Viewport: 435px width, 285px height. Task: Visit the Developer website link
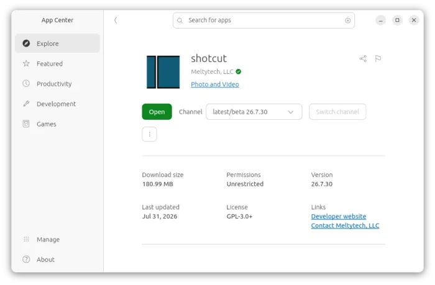click(339, 216)
